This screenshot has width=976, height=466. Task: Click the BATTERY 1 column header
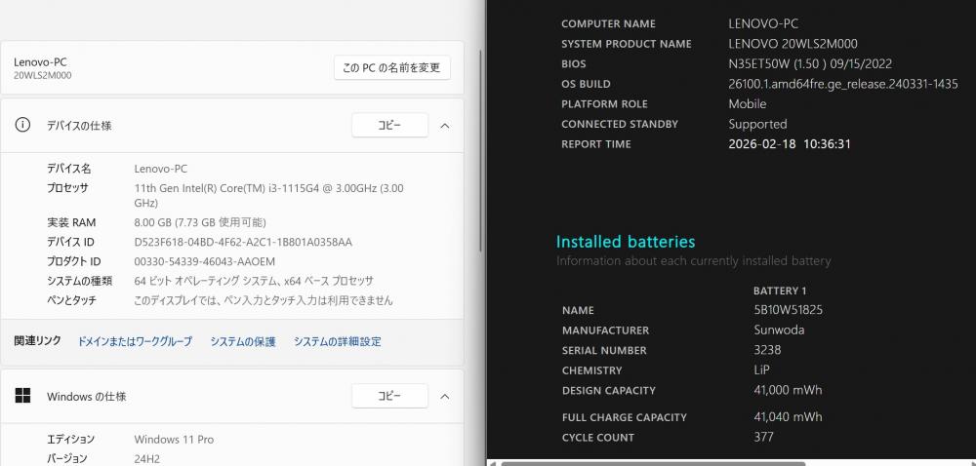coord(779,291)
